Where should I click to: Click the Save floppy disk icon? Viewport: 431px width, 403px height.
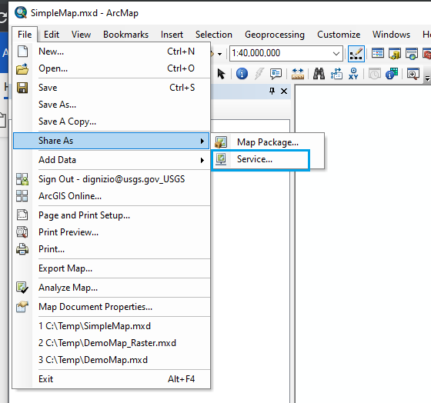click(x=22, y=88)
